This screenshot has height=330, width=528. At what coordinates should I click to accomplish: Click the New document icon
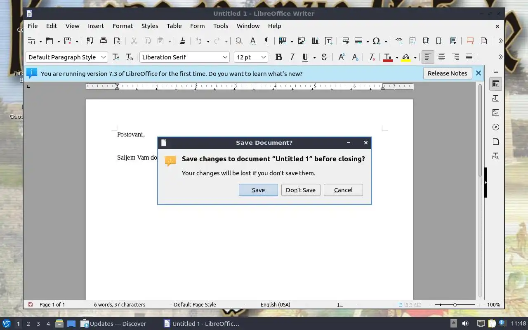31,41
